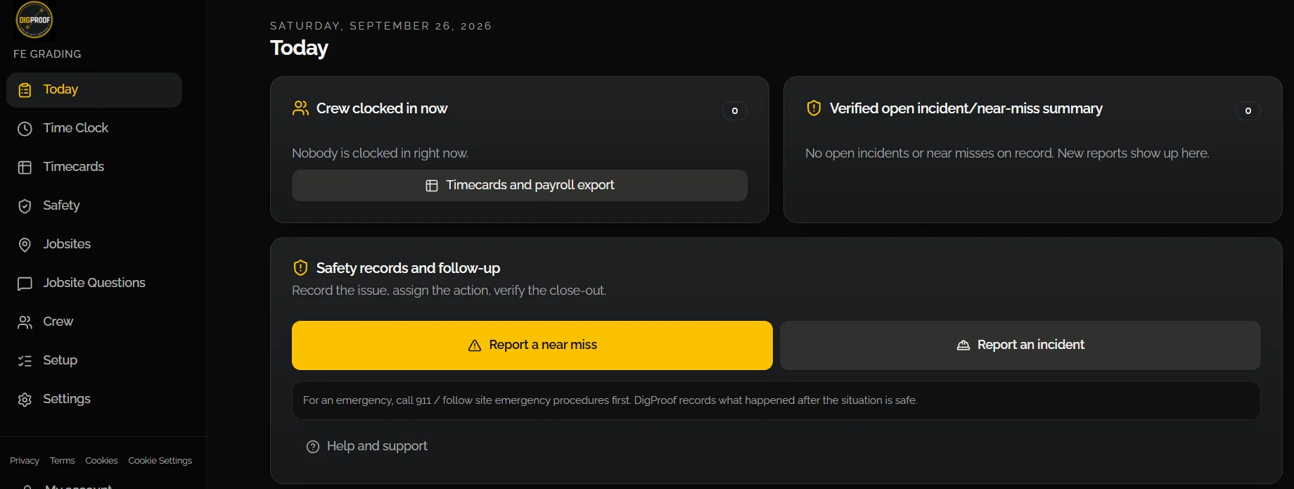Click the date 'SATURDAY, SEPTEMBER 26, 2026'

[381, 26]
